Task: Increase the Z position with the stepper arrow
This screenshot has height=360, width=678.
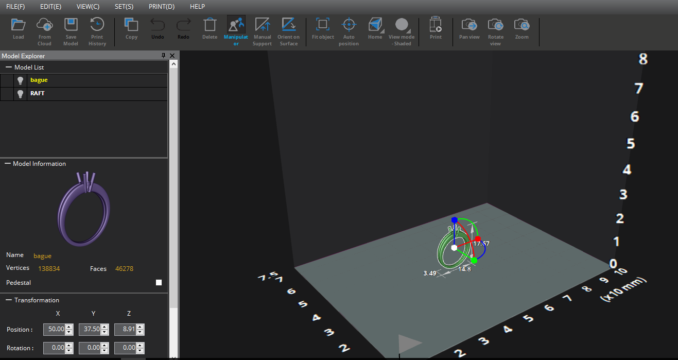Action: click(140, 327)
